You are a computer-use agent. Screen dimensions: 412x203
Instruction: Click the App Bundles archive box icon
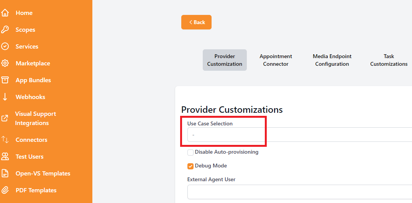pyautogui.click(x=5, y=80)
